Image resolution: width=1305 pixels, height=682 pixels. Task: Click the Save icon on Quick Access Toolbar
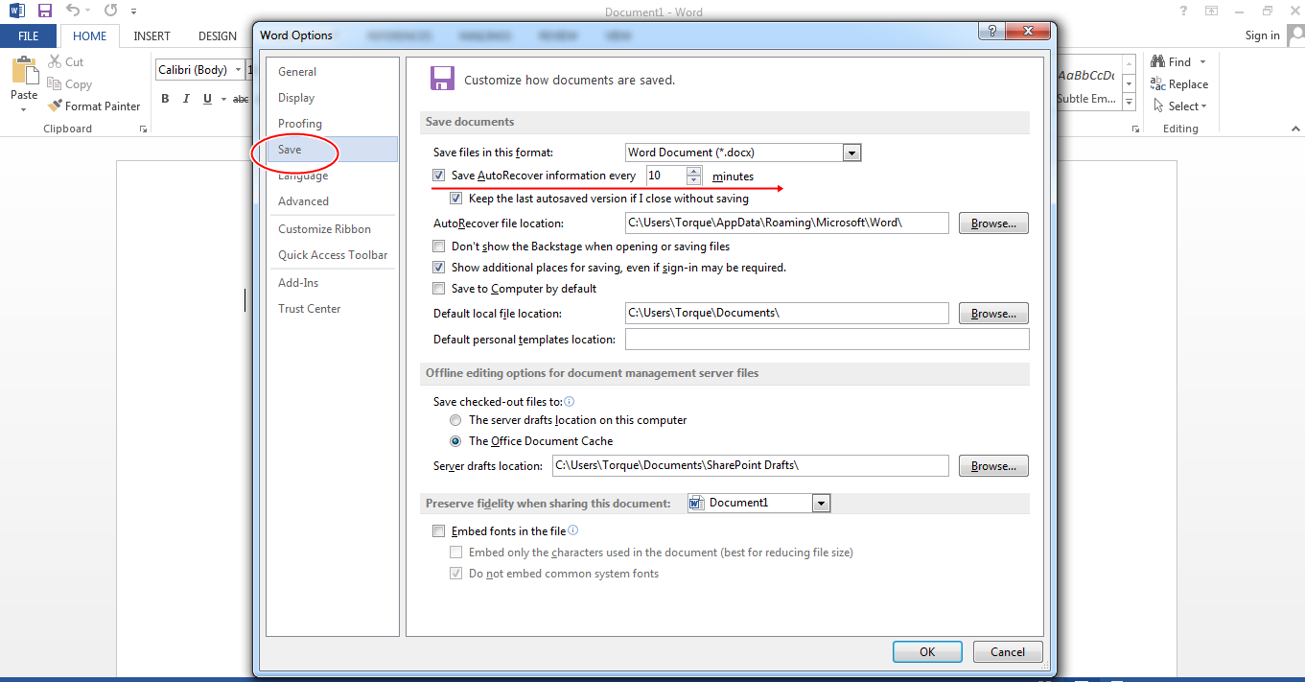[x=44, y=11]
